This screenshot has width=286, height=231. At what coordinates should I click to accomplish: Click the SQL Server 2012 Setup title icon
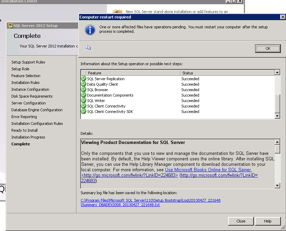tap(10, 26)
